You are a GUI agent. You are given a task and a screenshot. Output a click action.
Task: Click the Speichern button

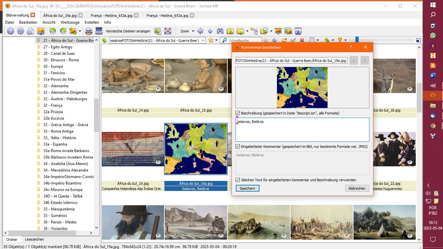247,188
